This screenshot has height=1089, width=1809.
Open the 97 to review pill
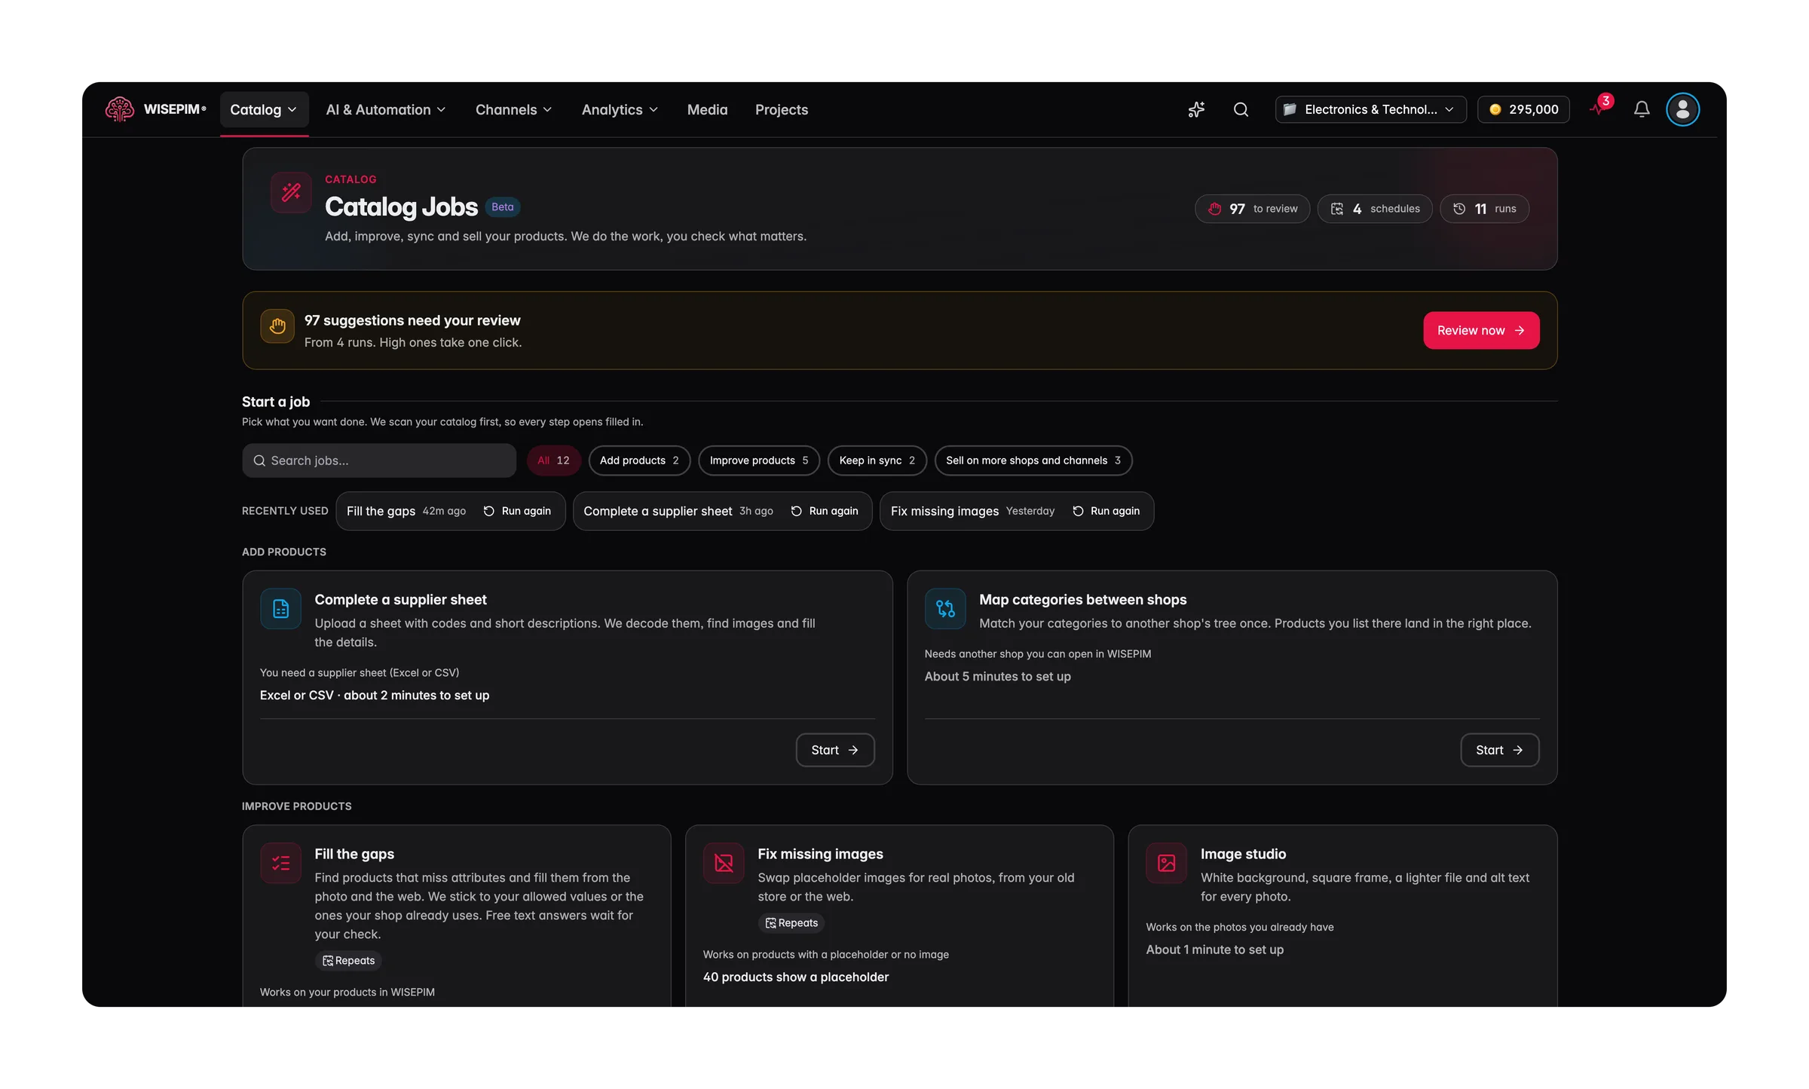pyautogui.click(x=1252, y=209)
